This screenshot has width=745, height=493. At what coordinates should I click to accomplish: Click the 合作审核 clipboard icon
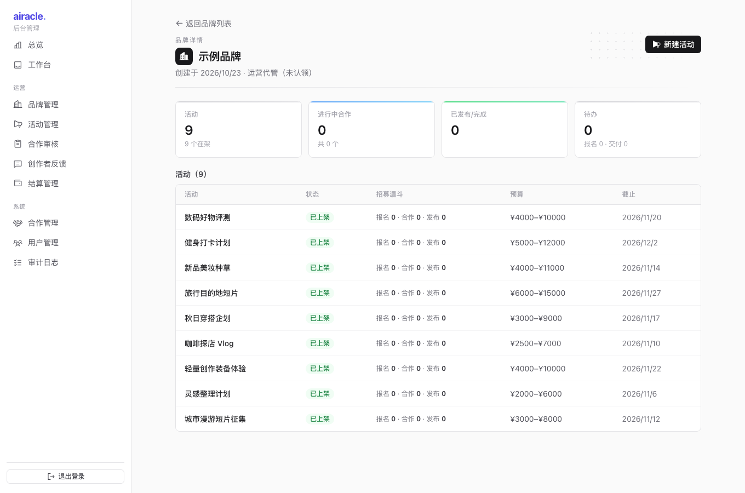(x=18, y=144)
